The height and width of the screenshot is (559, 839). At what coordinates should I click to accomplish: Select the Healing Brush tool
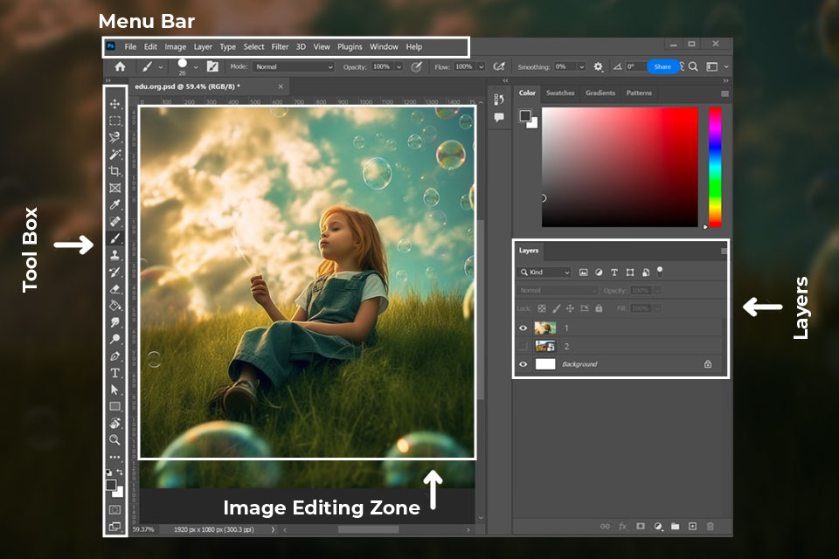click(x=114, y=222)
